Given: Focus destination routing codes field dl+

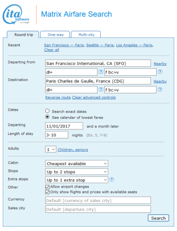Looking at the screenshot, I should [71, 90].
